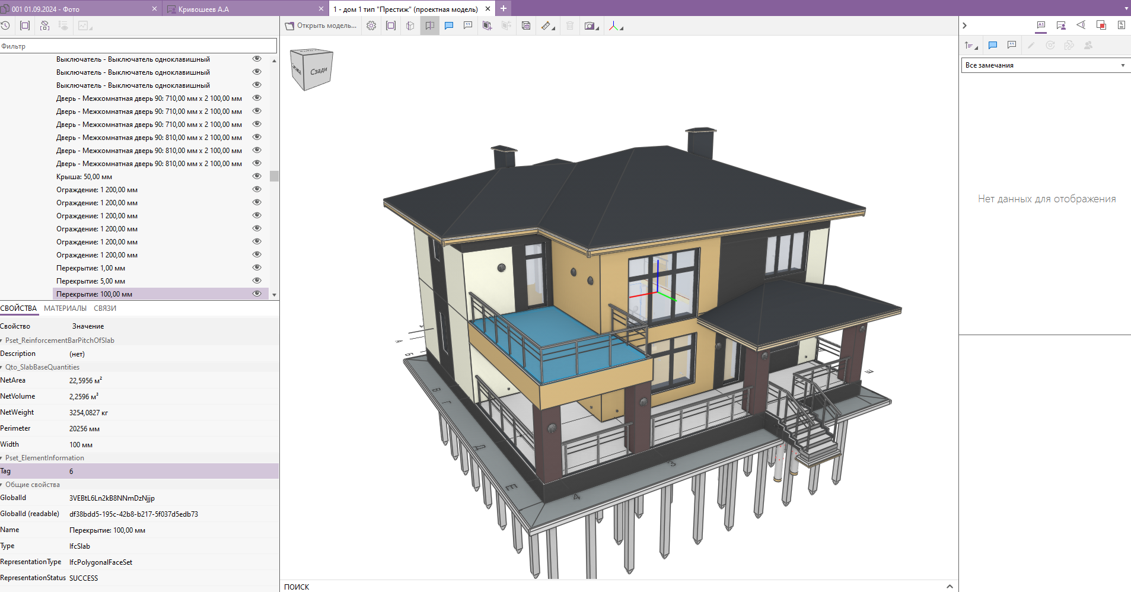The width and height of the screenshot is (1131, 592).
Task: Toggle visibility of Крыша: 50,00 мм
Action: (257, 176)
